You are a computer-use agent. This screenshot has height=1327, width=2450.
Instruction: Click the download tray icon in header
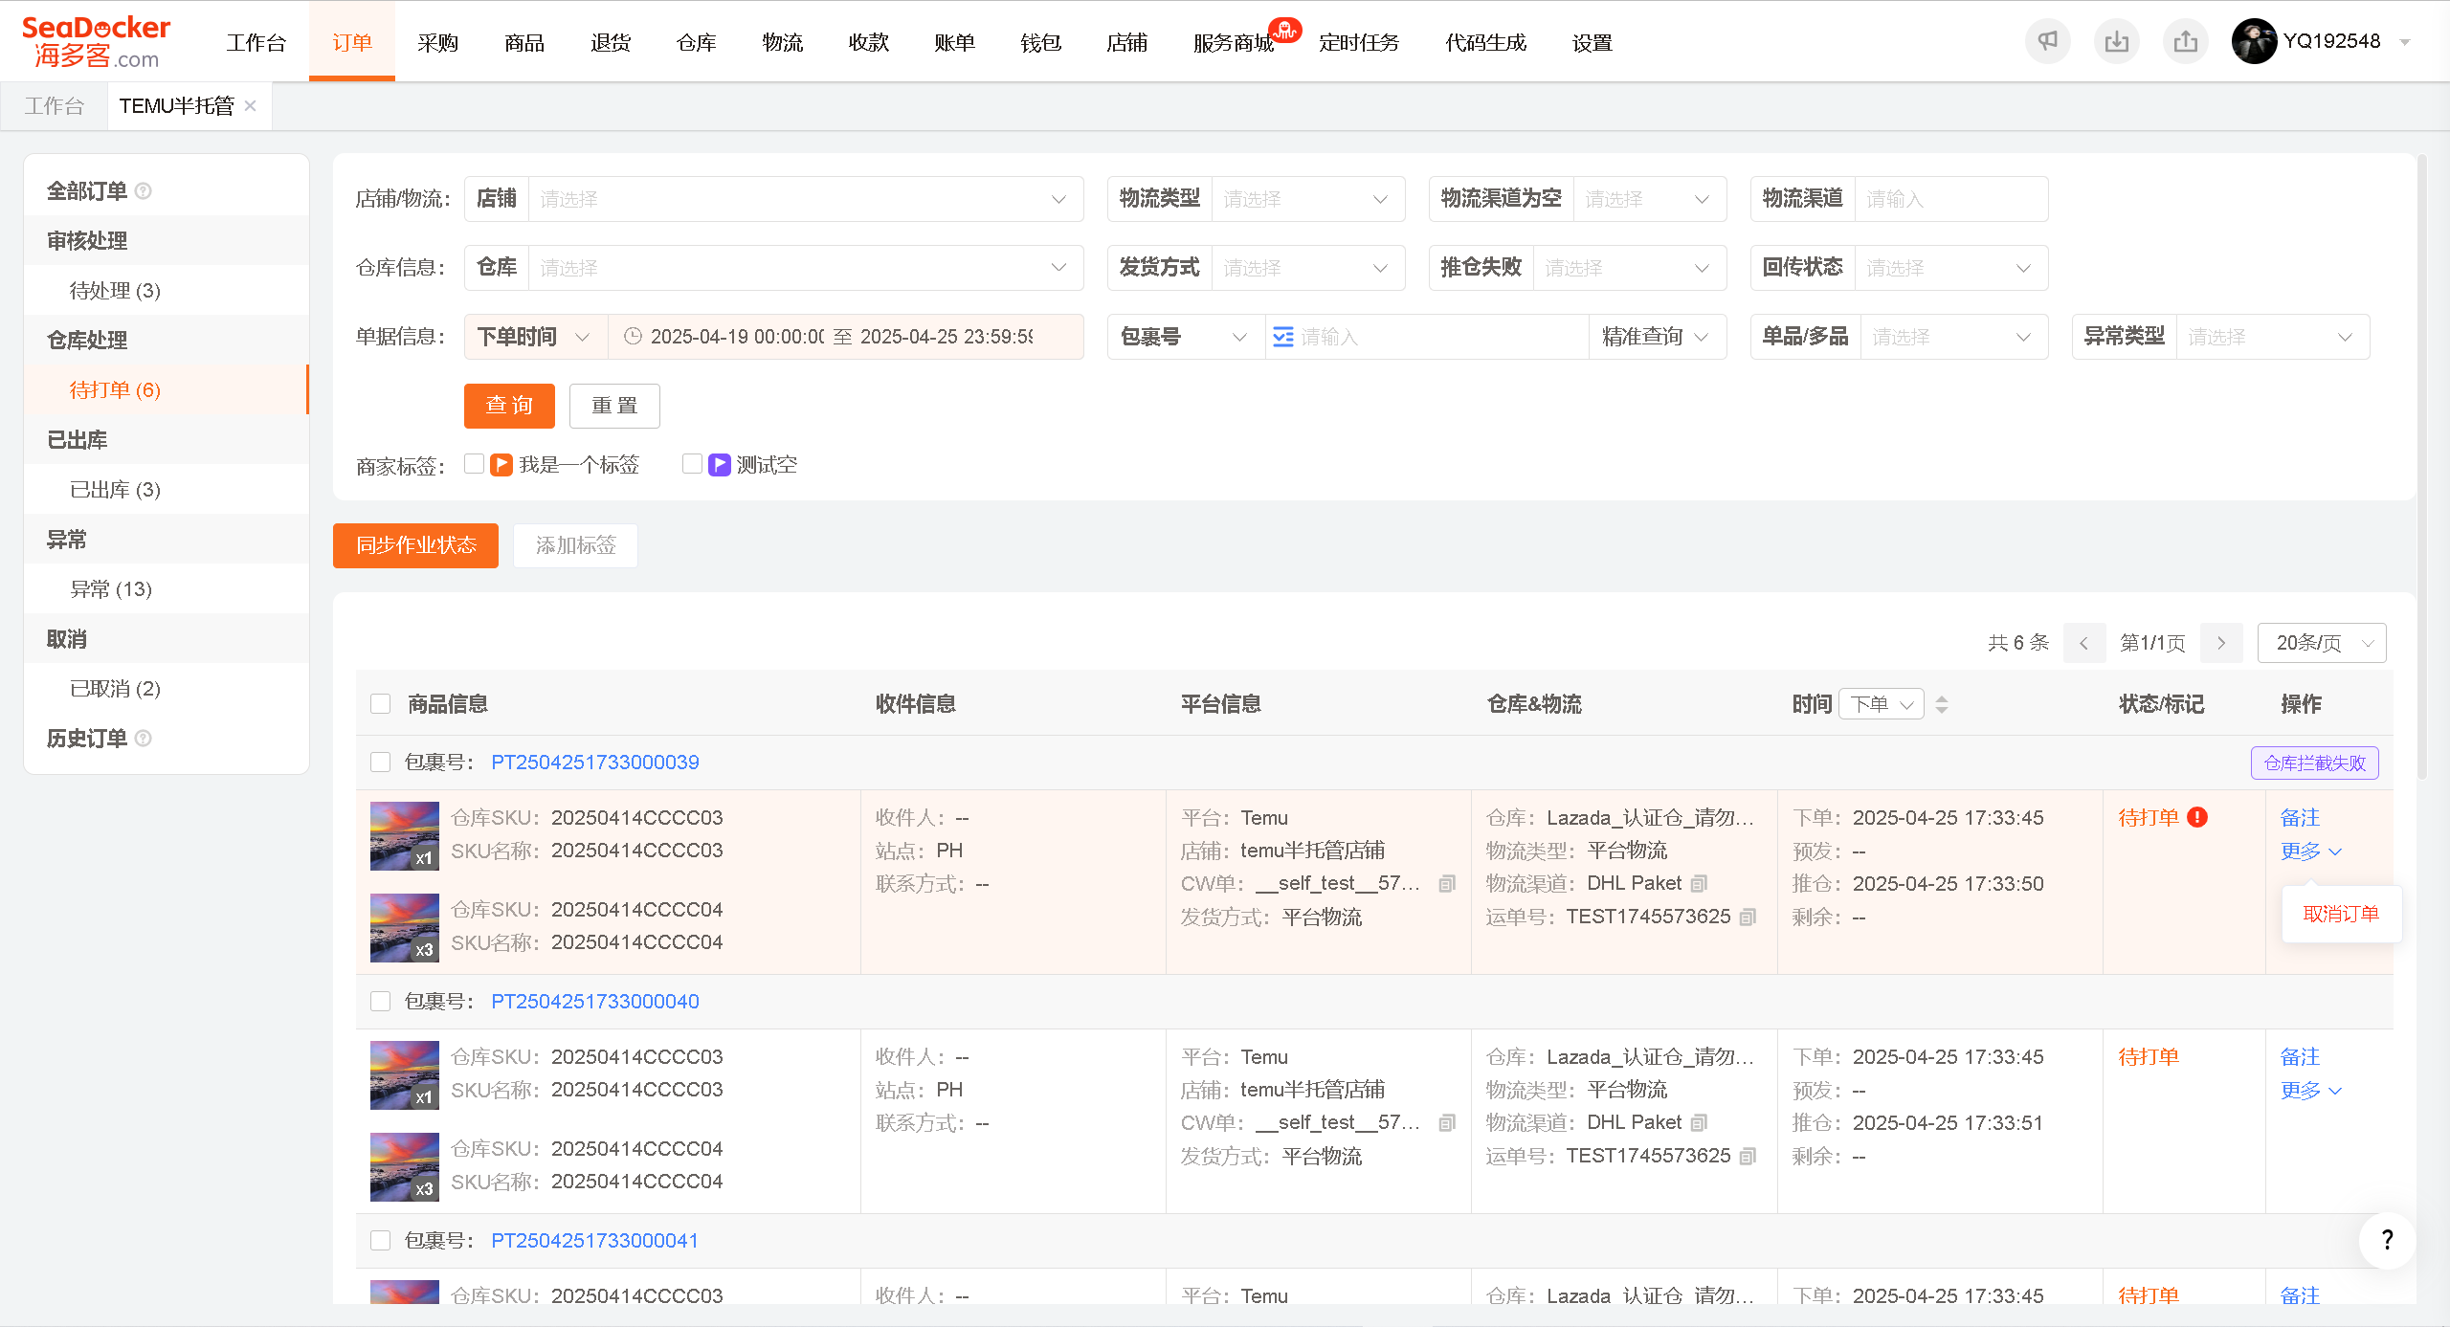(x=2116, y=41)
